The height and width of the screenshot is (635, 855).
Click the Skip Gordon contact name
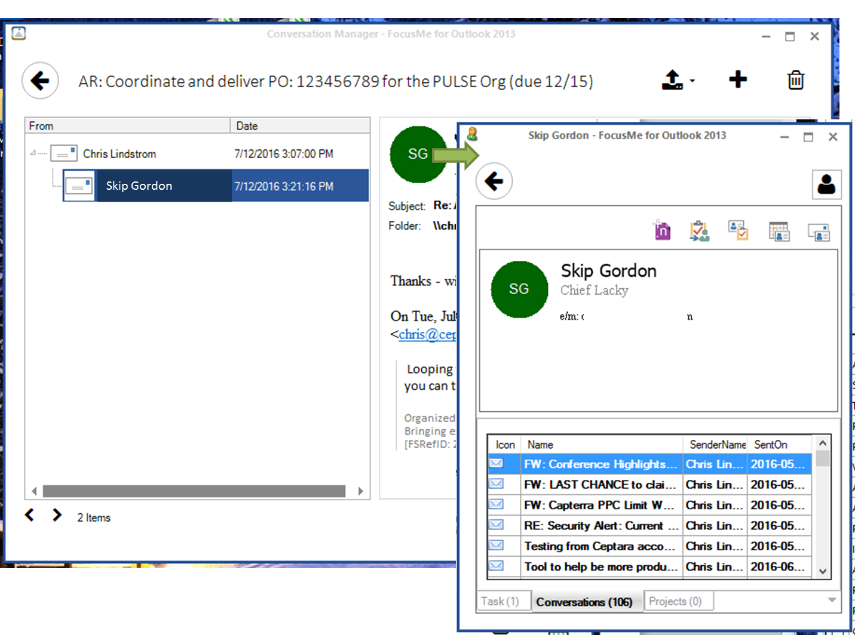coord(608,271)
